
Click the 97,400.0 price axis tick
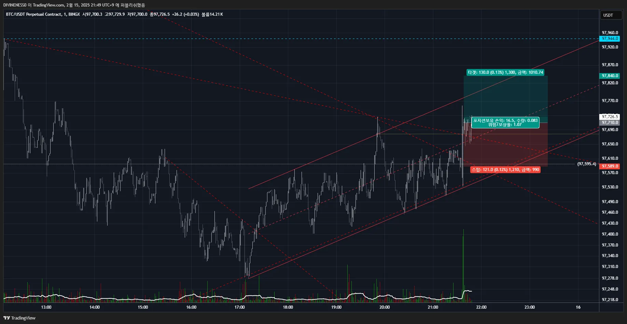(x=610, y=234)
